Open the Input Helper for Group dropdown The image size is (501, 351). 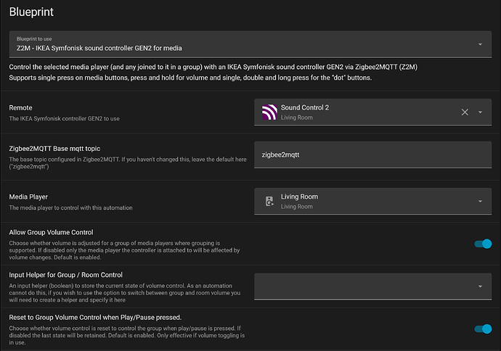(x=373, y=286)
